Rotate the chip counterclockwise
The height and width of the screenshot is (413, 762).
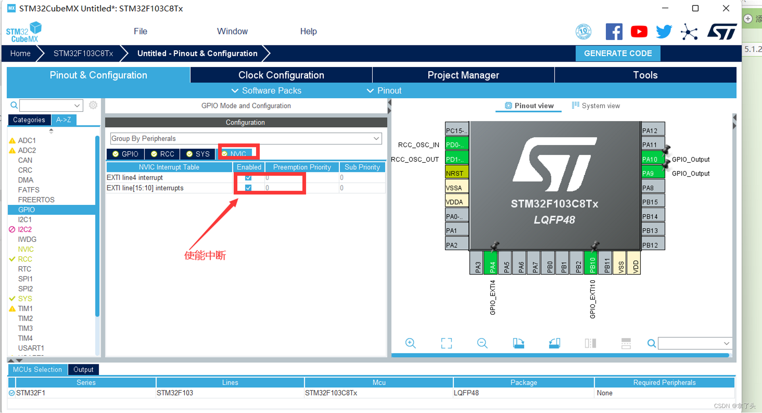[x=554, y=343]
